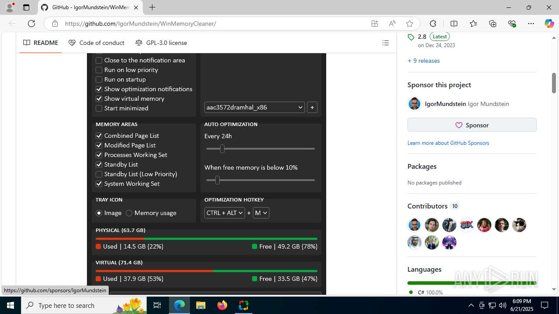Enable Standby List (Low Priority)

point(99,174)
